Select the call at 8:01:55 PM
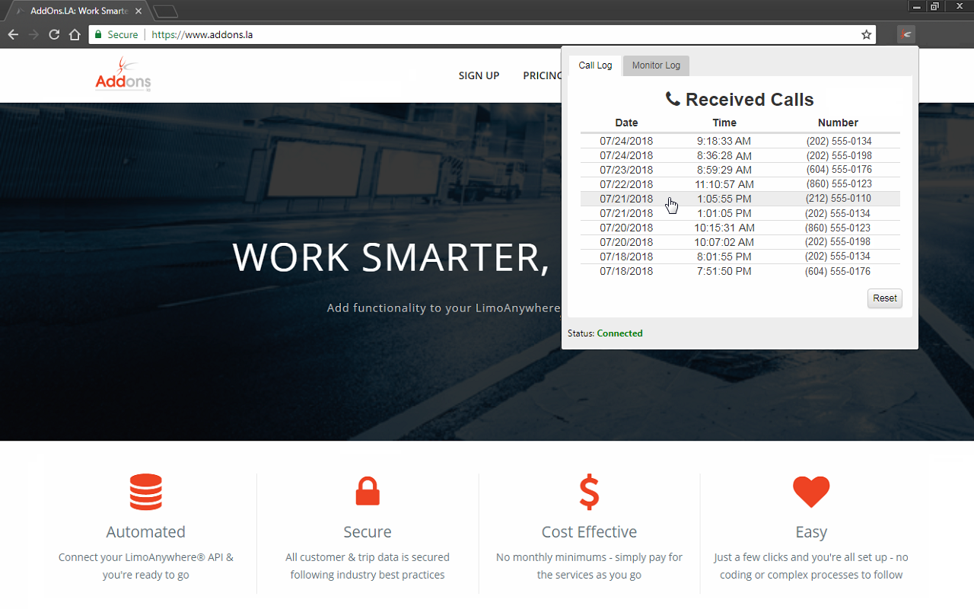 (x=740, y=257)
